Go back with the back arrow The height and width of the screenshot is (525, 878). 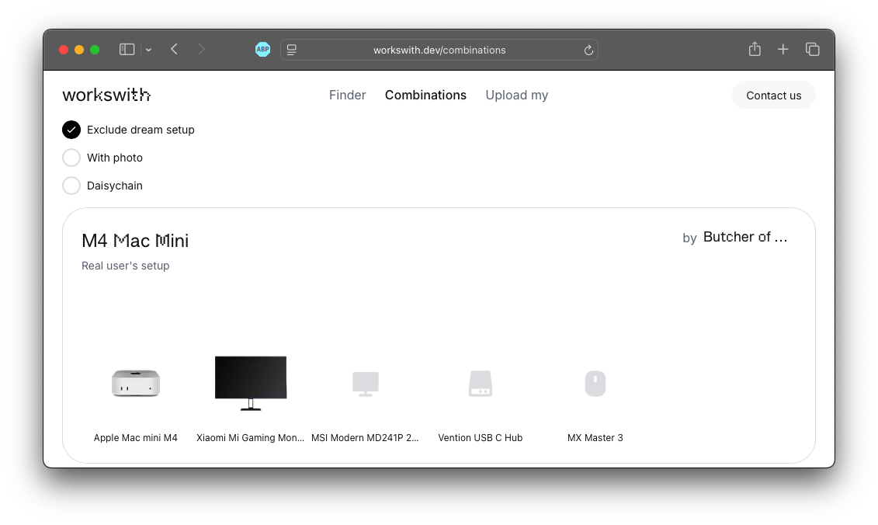(x=175, y=50)
